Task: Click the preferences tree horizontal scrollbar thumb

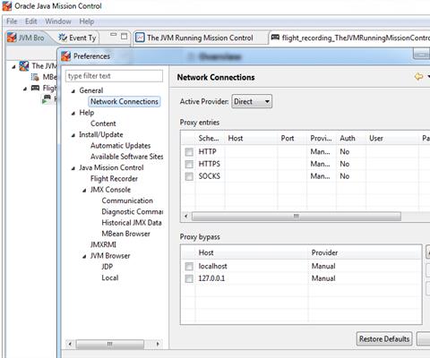Action: pos(110,344)
